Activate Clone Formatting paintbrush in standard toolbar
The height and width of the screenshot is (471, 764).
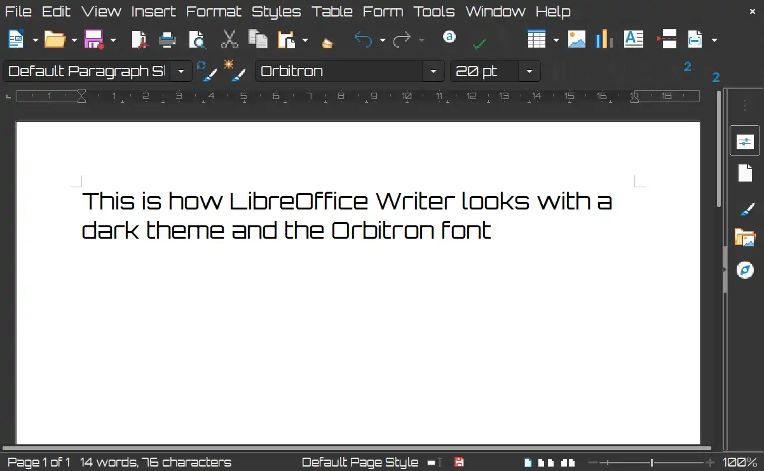point(327,42)
